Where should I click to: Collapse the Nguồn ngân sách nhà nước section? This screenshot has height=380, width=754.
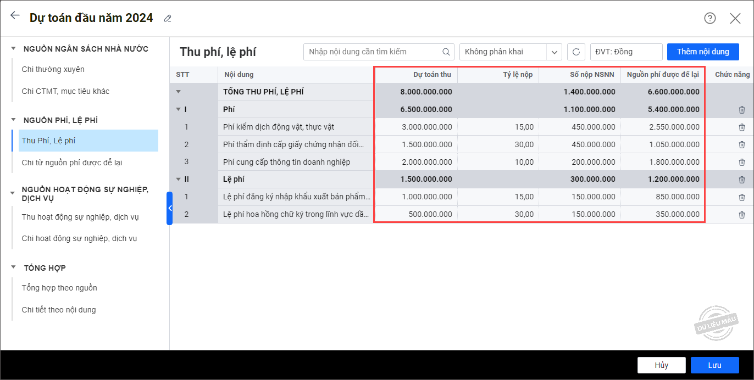pyautogui.click(x=14, y=49)
